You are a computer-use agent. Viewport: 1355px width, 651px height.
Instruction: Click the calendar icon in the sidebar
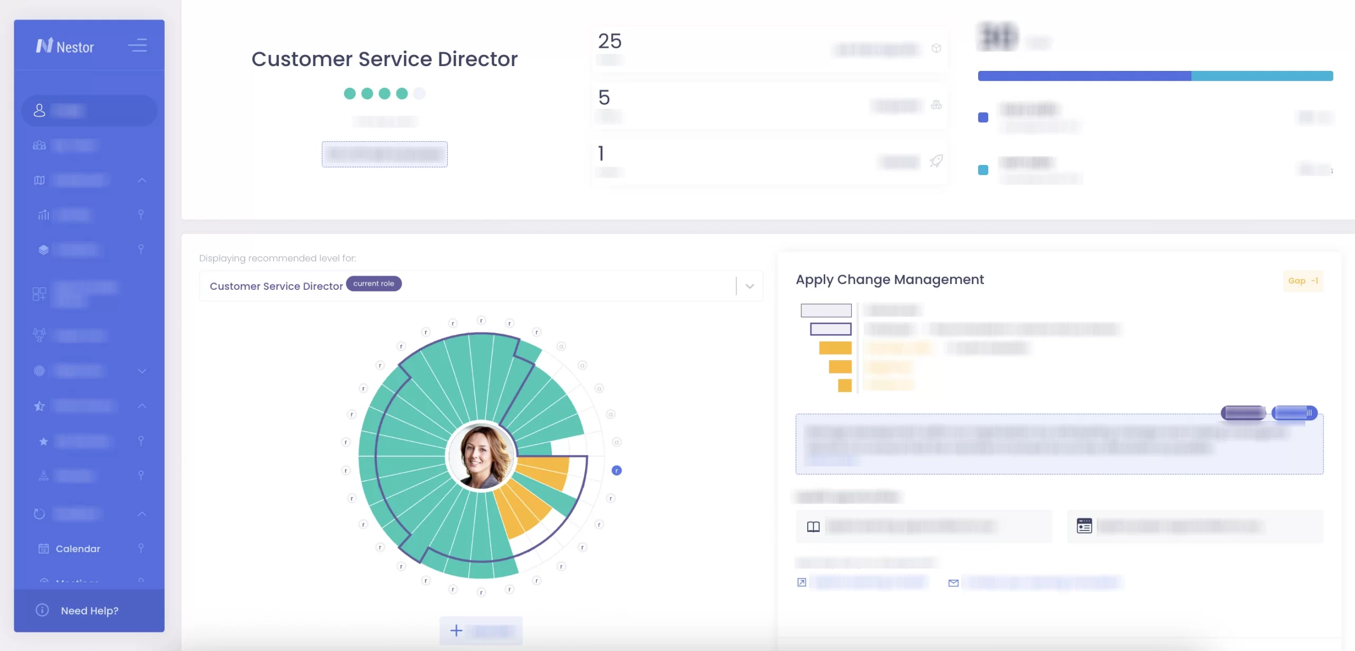(x=43, y=548)
